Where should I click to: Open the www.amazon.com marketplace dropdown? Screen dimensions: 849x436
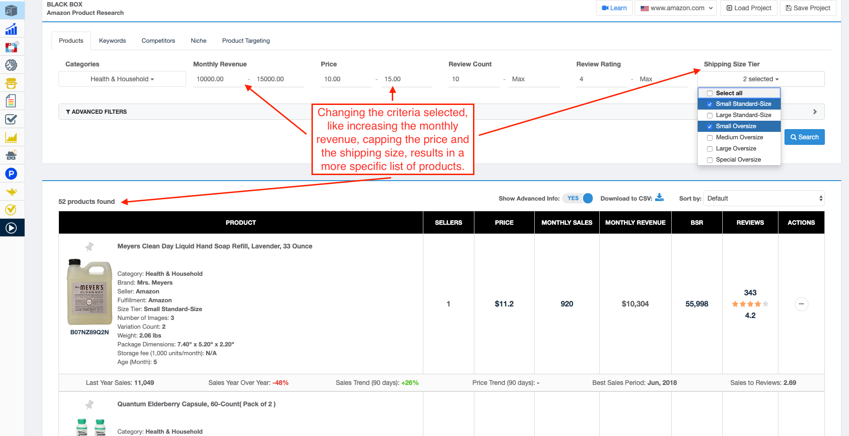676,8
